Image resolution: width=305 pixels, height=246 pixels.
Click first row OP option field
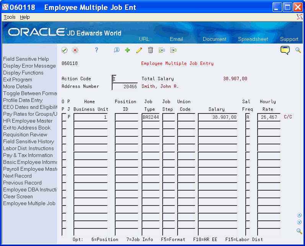(64, 117)
